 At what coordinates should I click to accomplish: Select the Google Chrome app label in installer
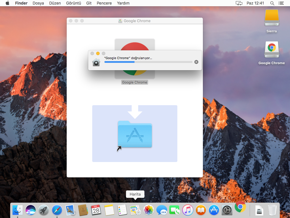coord(135,82)
